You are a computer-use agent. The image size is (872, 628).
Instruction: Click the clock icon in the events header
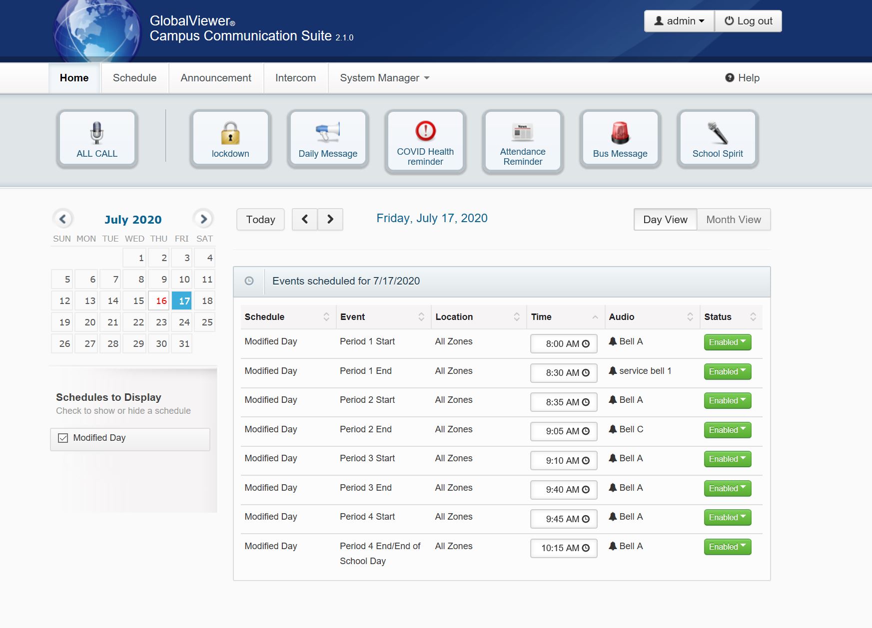(249, 281)
